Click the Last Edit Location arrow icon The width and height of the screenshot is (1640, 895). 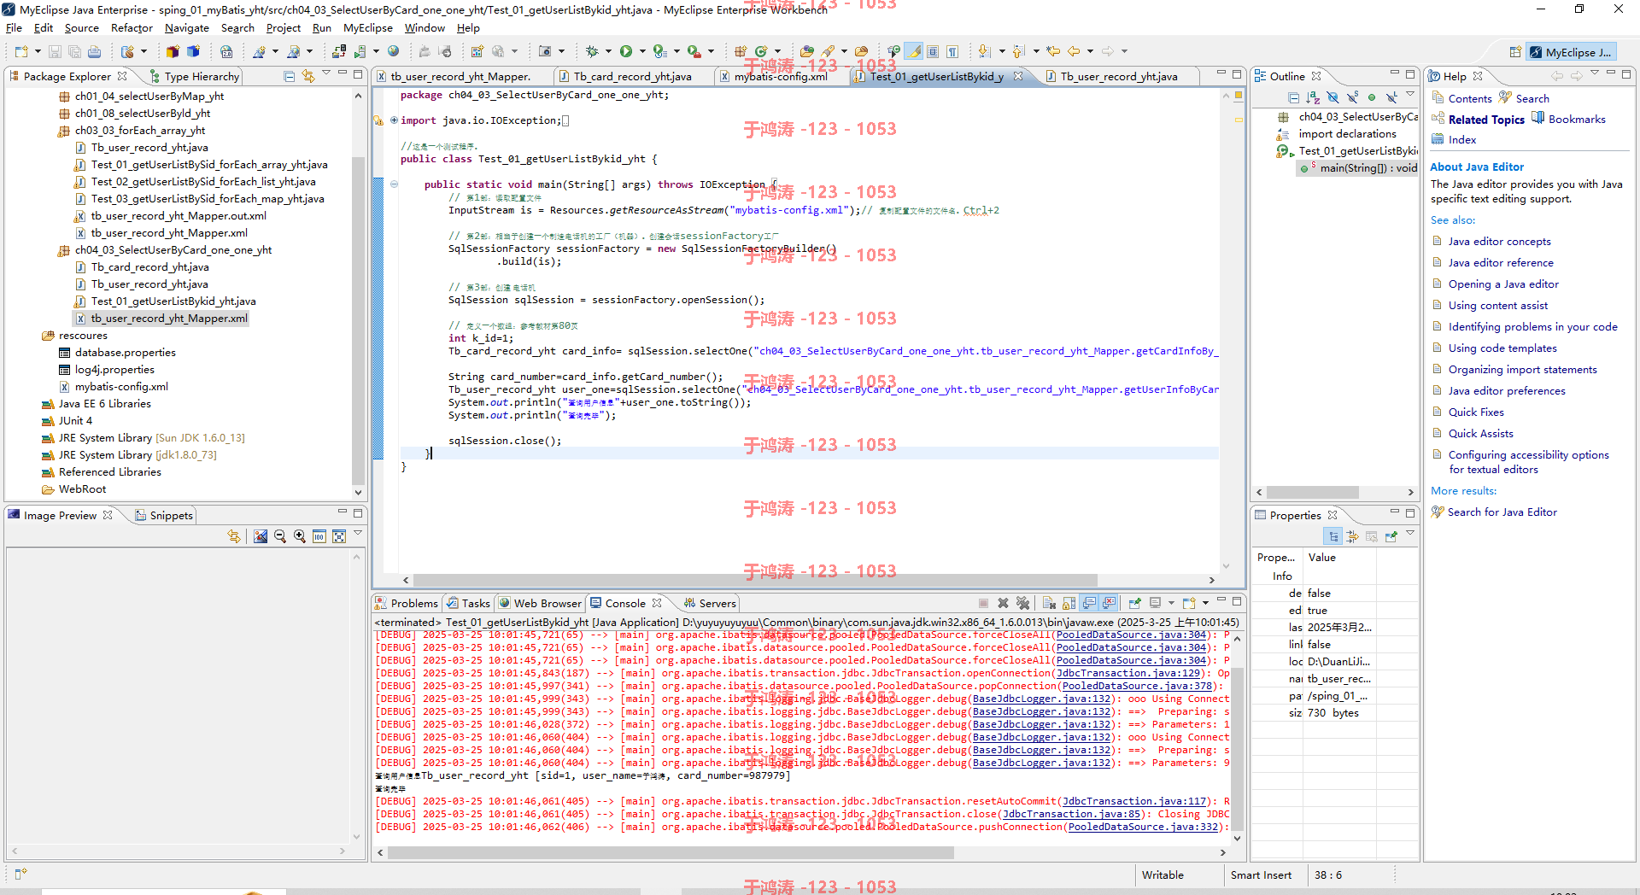click(x=1053, y=51)
